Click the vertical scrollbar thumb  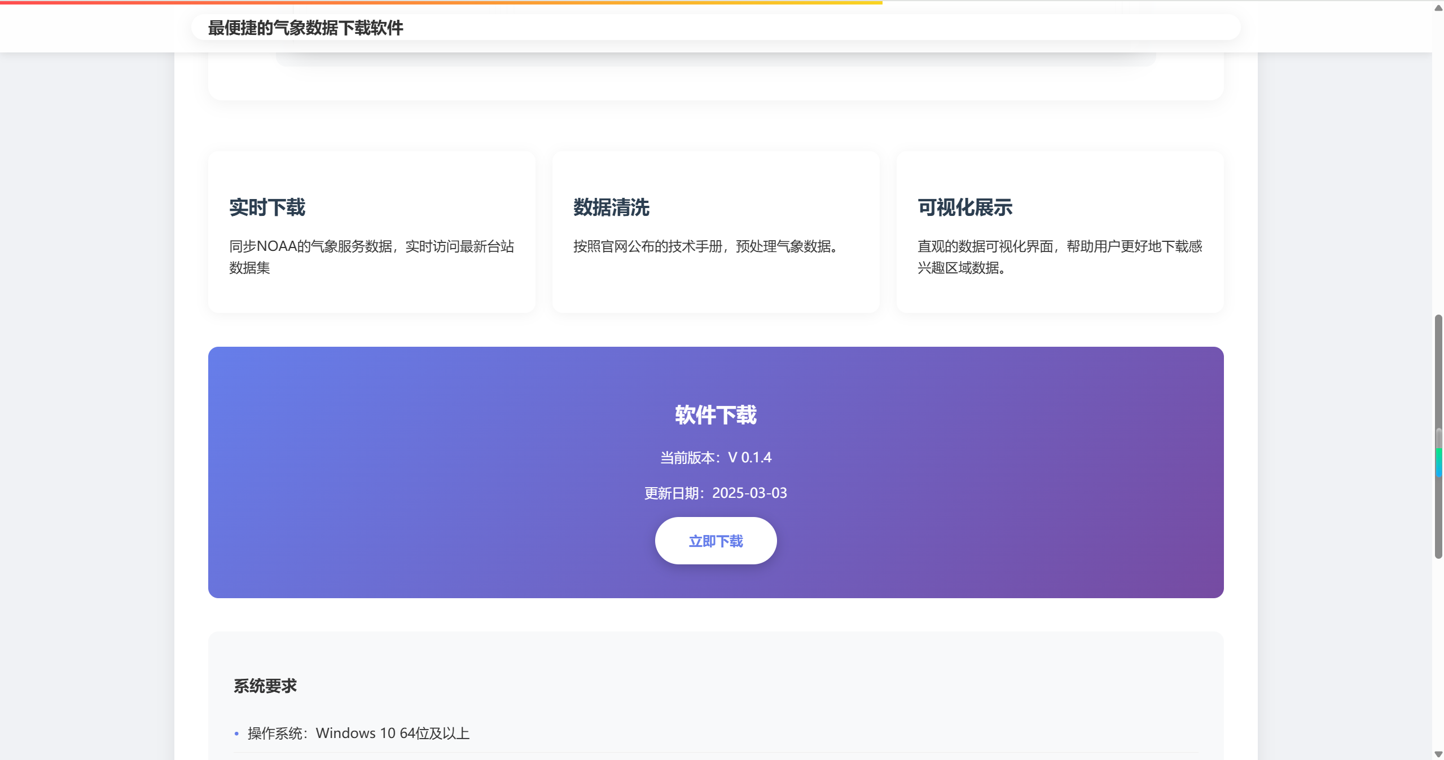[1438, 437]
